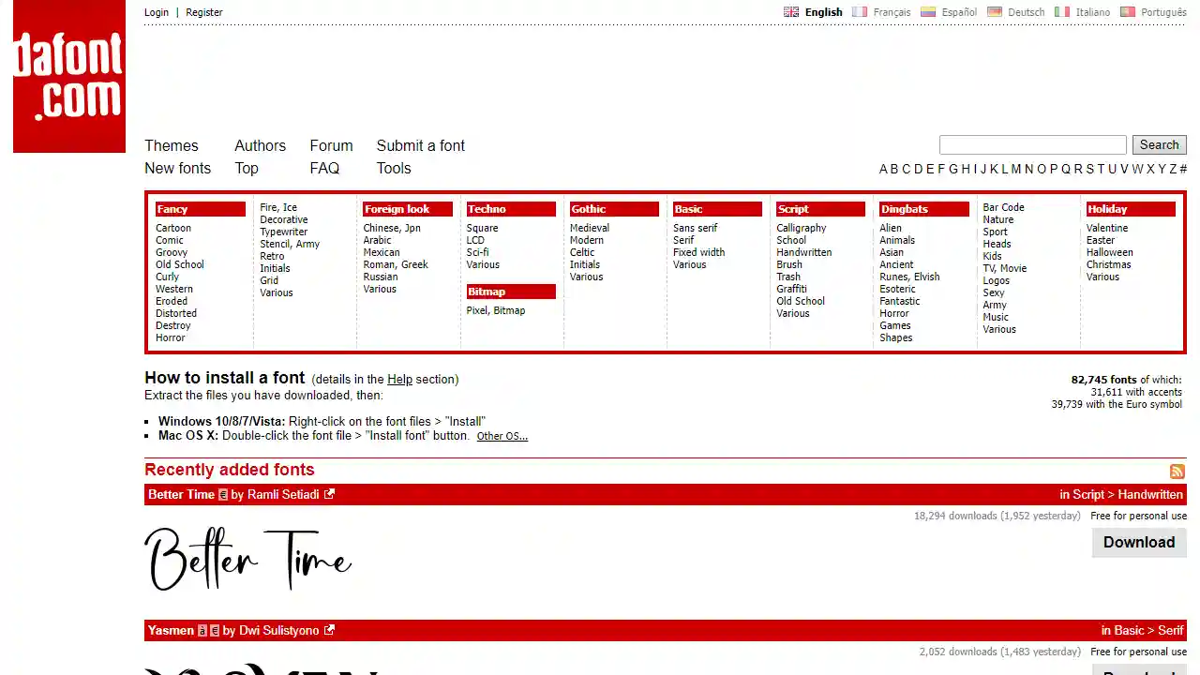Click the German flag icon

[994, 12]
